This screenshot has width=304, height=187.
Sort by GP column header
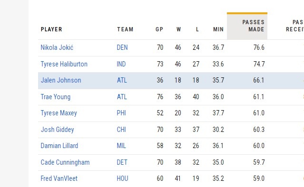(159, 29)
